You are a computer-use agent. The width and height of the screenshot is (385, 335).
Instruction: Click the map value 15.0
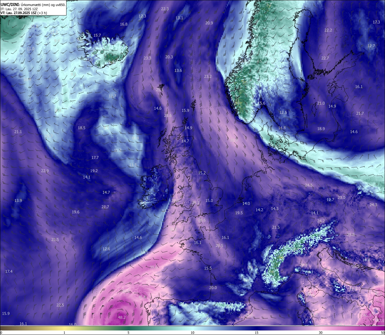[209, 201]
